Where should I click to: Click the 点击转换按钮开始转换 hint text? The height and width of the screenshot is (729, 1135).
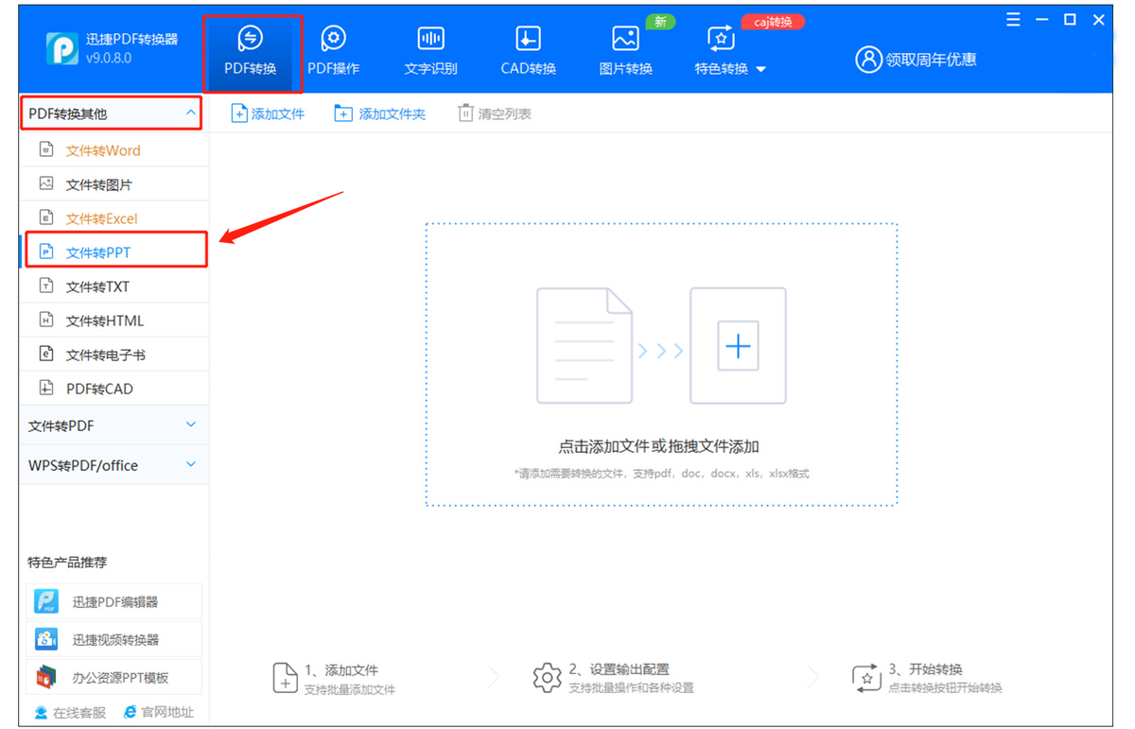(945, 688)
